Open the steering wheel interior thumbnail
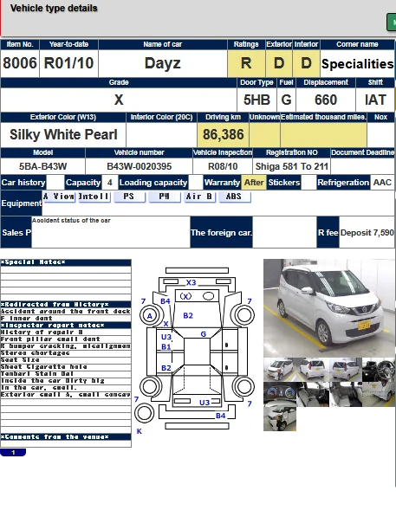 tap(379, 370)
